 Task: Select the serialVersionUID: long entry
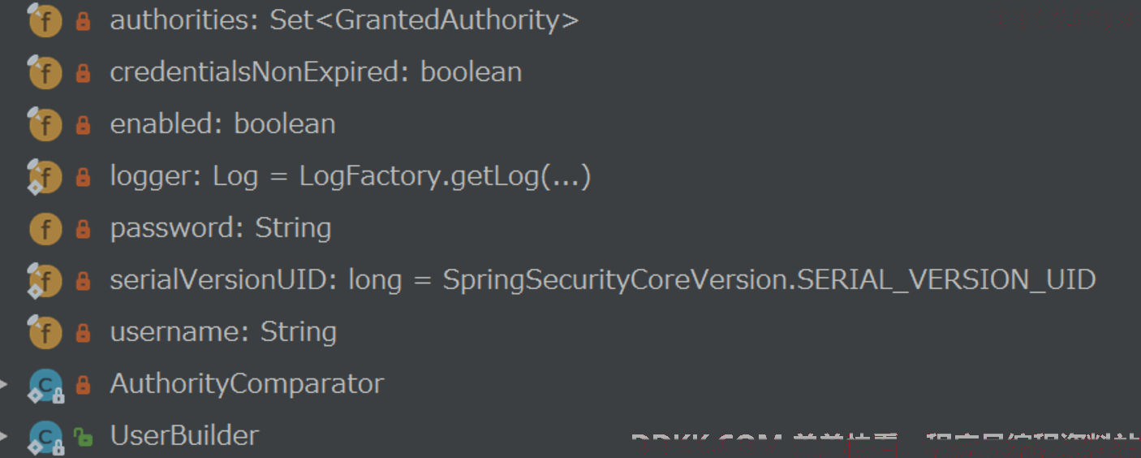[603, 280]
